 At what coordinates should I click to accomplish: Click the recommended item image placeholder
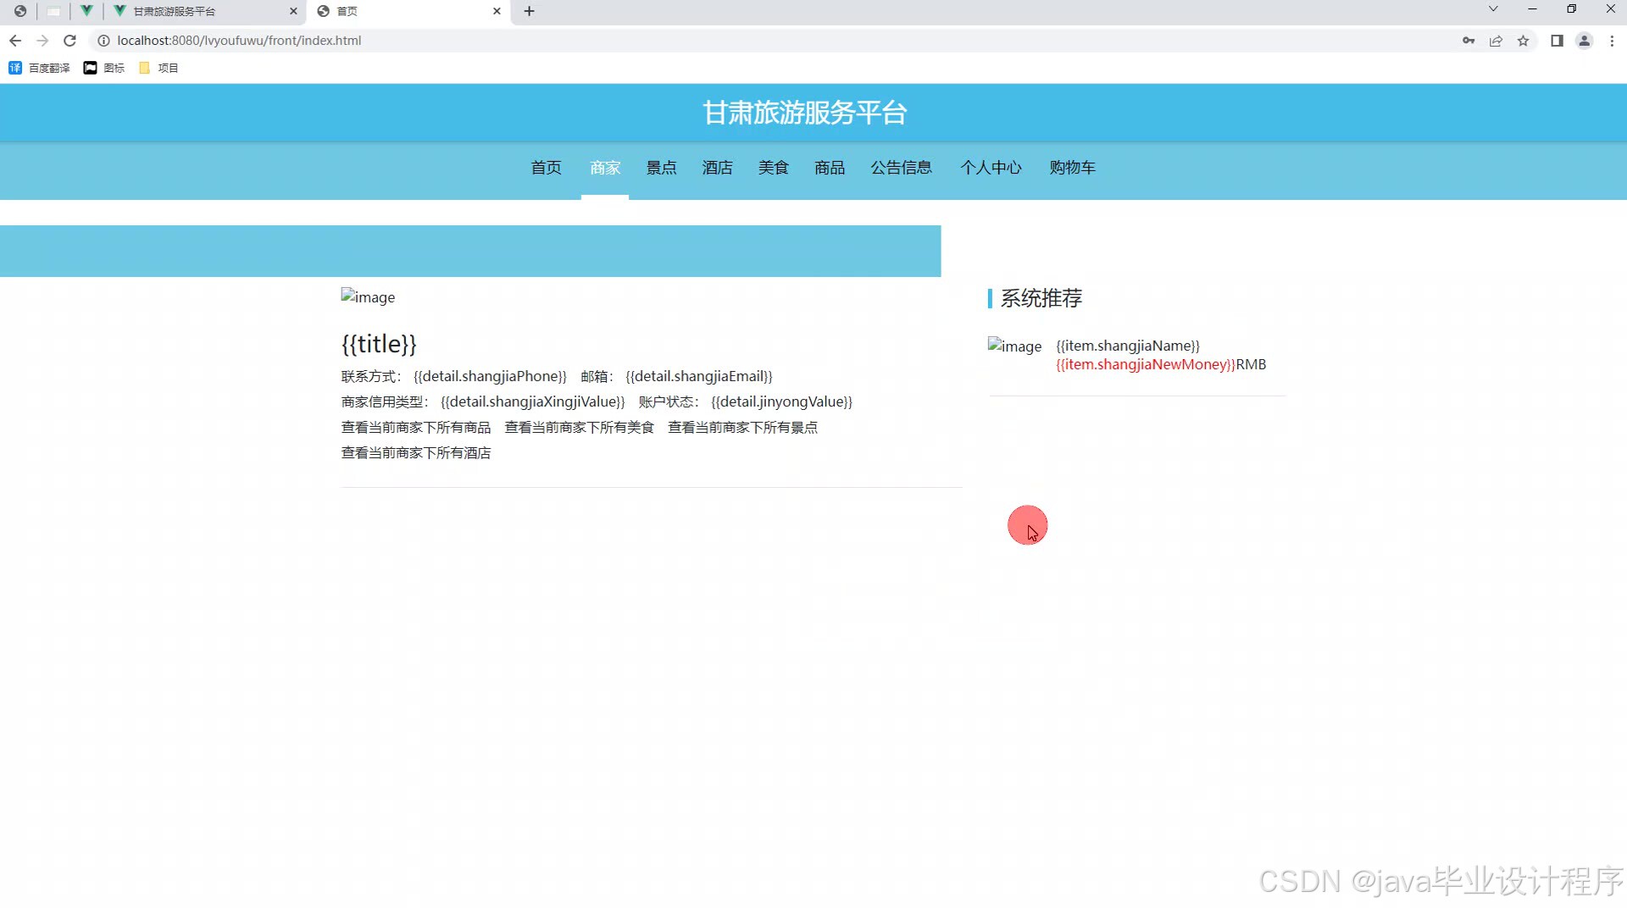pos(1014,346)
